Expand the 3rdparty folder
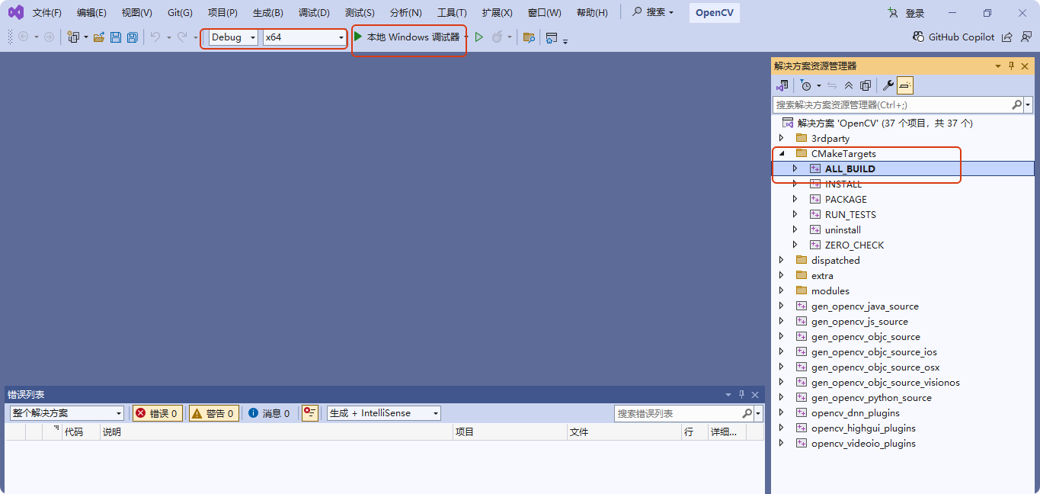This screenshot has width=1040, height=494. pyautogui.click(x=781, y=138)
